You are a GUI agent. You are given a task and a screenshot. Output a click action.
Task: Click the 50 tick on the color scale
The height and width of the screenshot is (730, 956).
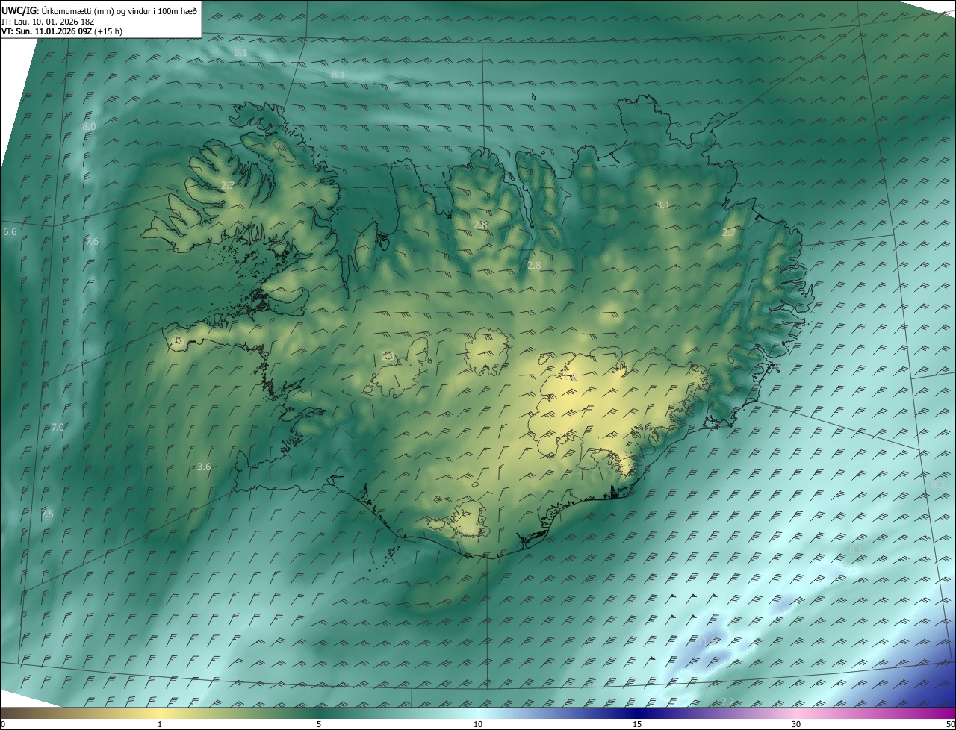(x=950, y=724)
